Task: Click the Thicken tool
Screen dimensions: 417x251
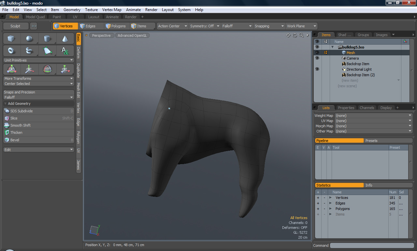Action: click(x=39, y=132)
